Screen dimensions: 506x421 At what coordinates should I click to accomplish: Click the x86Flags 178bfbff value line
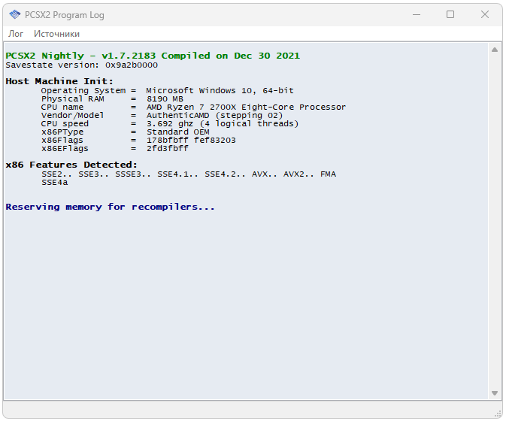tap(138, 141)
